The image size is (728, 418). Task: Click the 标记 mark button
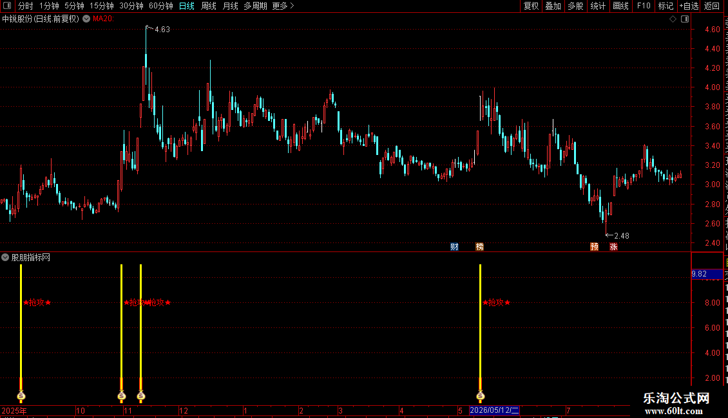(666, 6)
